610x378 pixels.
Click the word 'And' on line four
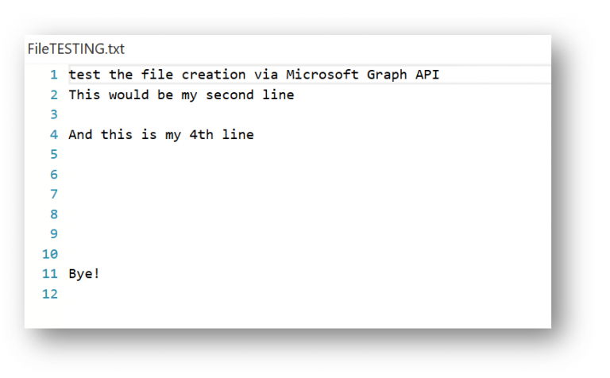tap(80, 134)
